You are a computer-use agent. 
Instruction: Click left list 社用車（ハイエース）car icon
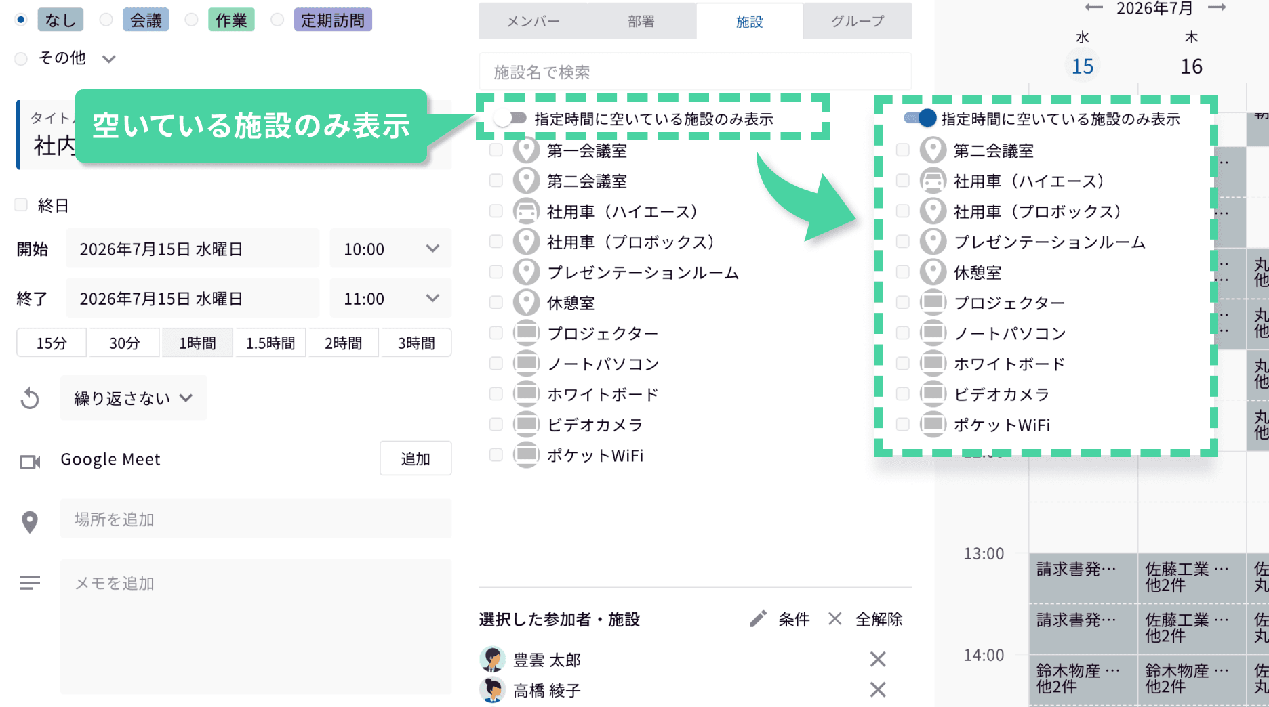pyautogui.click(x=526, y=211)
